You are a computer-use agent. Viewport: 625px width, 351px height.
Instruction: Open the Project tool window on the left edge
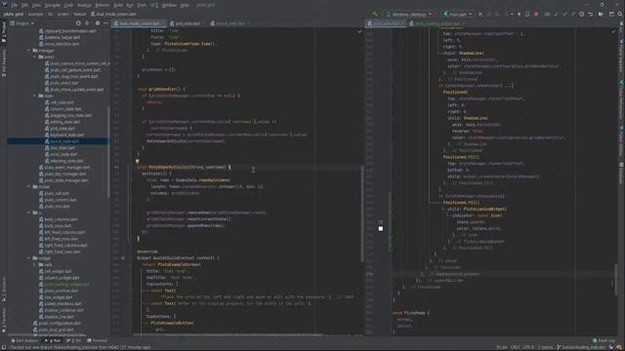click(x=4, y=32)
